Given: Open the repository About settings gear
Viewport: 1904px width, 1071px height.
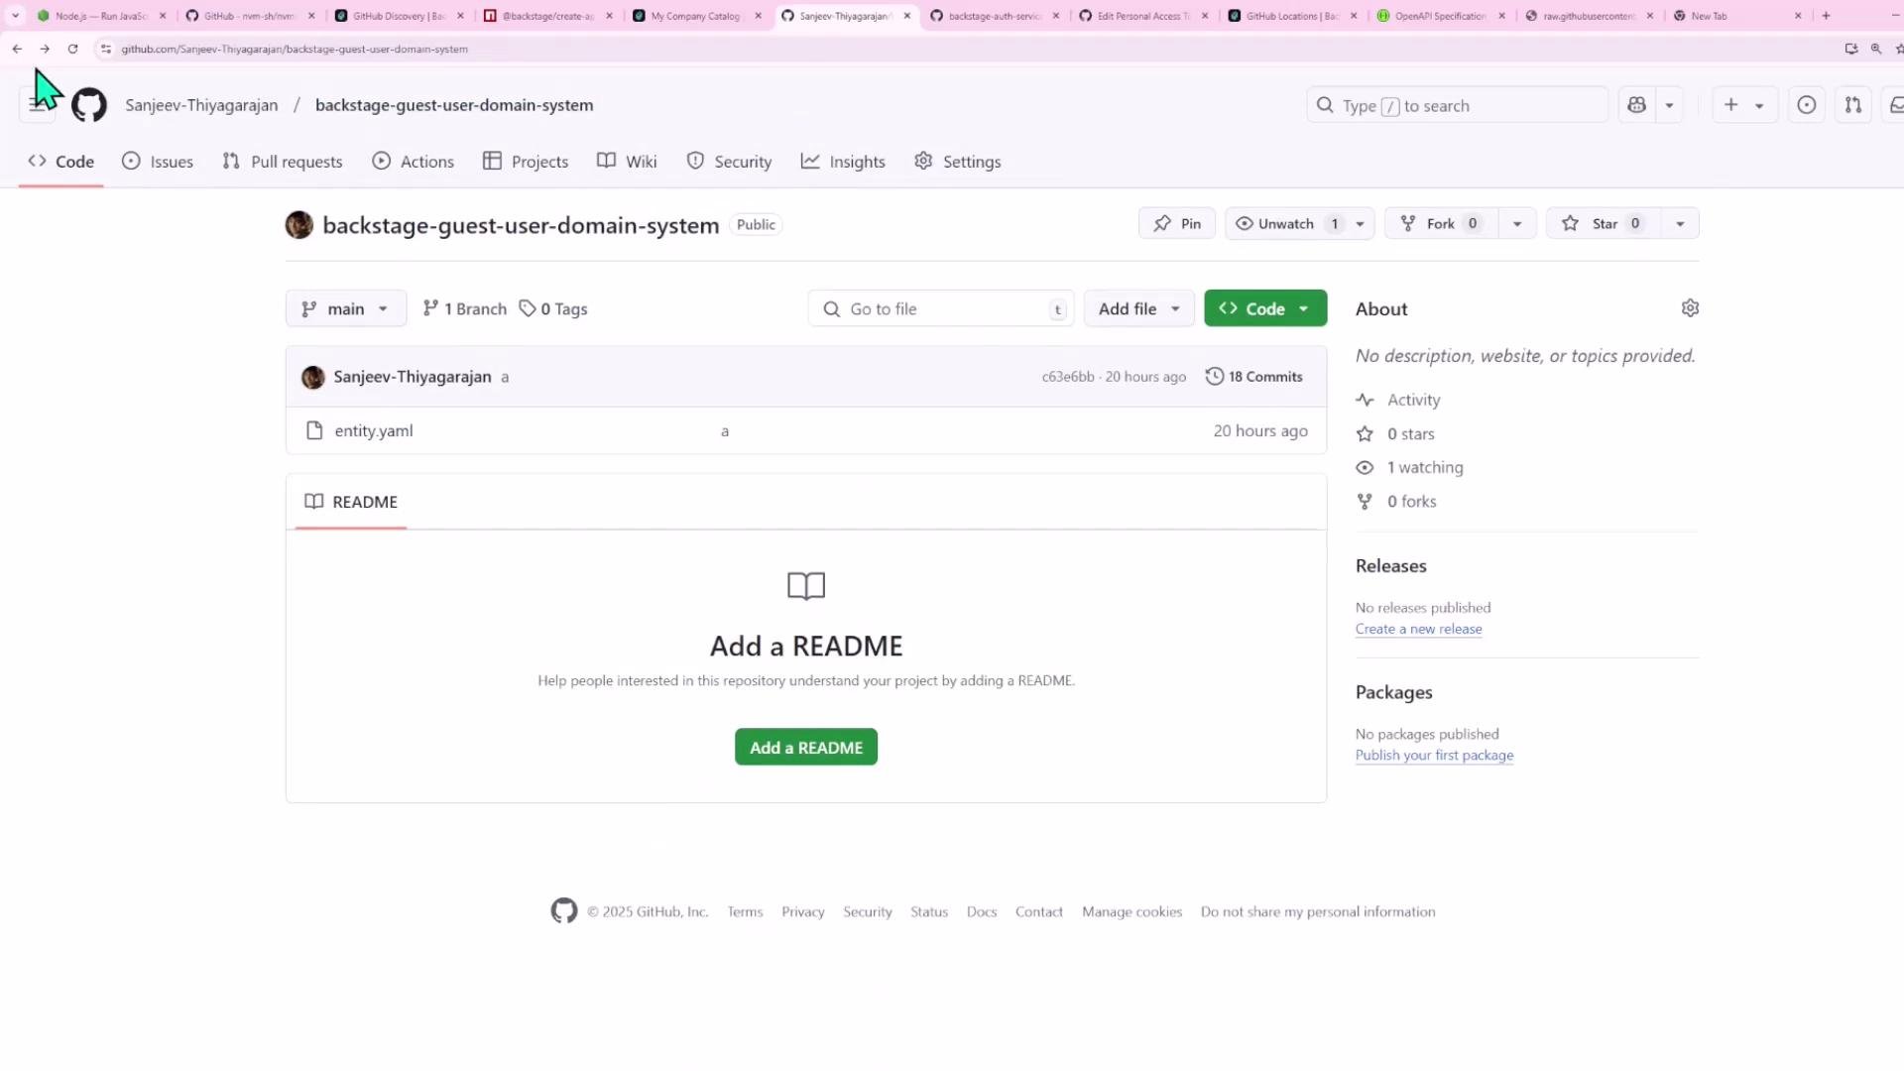Looking at the screenshot, I should coord(1691,308).
